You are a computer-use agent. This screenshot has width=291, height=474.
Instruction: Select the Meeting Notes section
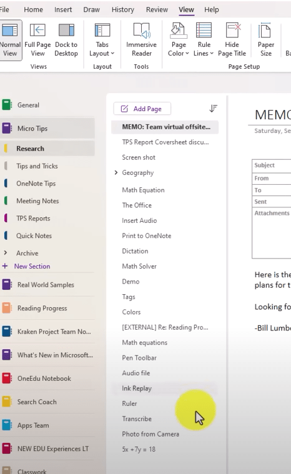tap(47, 200)
